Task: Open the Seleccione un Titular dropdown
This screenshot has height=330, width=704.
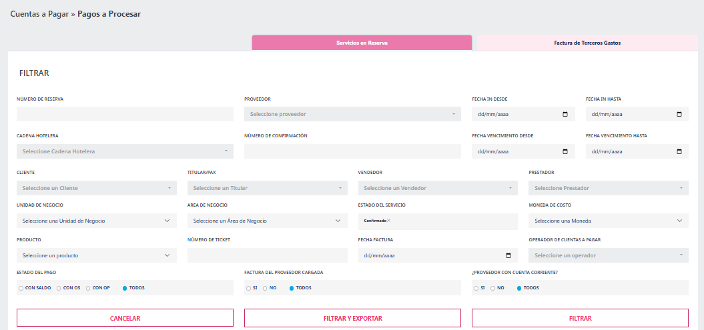Action: [x=268, y=188]
